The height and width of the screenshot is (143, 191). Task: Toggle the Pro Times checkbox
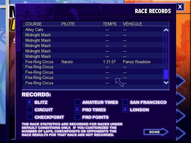pos(77,110)
